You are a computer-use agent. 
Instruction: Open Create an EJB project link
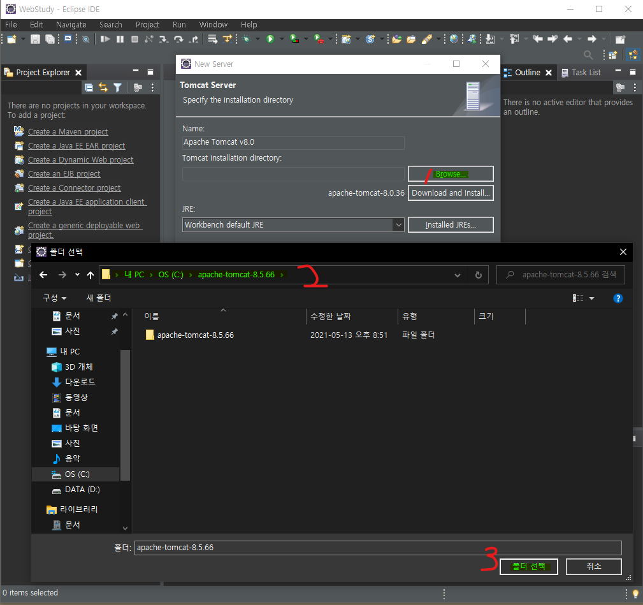tap(64, 173)
